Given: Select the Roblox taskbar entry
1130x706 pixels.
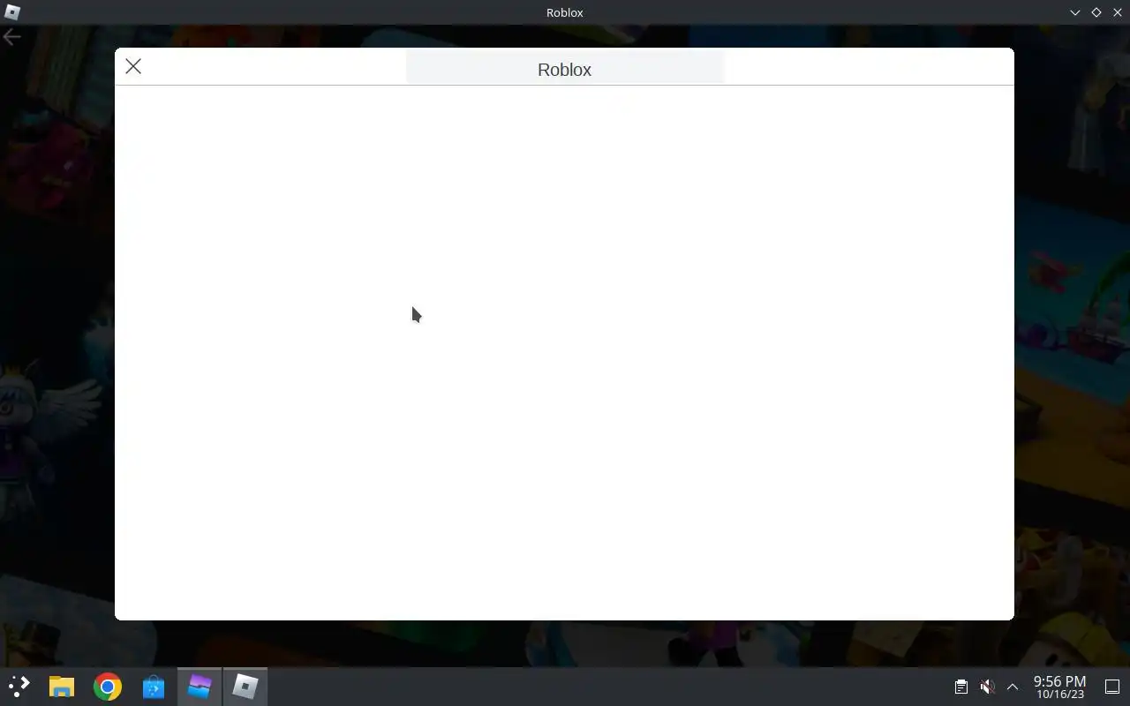Looking at the screenshot, I should 245,687.
